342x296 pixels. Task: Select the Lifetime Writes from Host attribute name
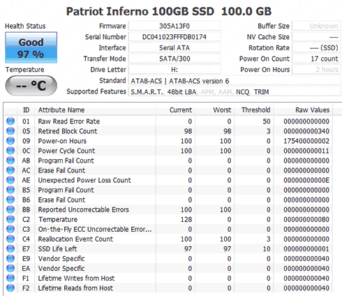tap(76, 278)
